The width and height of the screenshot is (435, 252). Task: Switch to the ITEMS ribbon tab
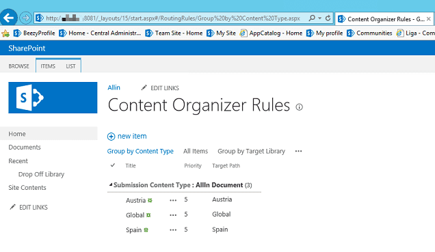pyautogui.click(x=48, y=66)
